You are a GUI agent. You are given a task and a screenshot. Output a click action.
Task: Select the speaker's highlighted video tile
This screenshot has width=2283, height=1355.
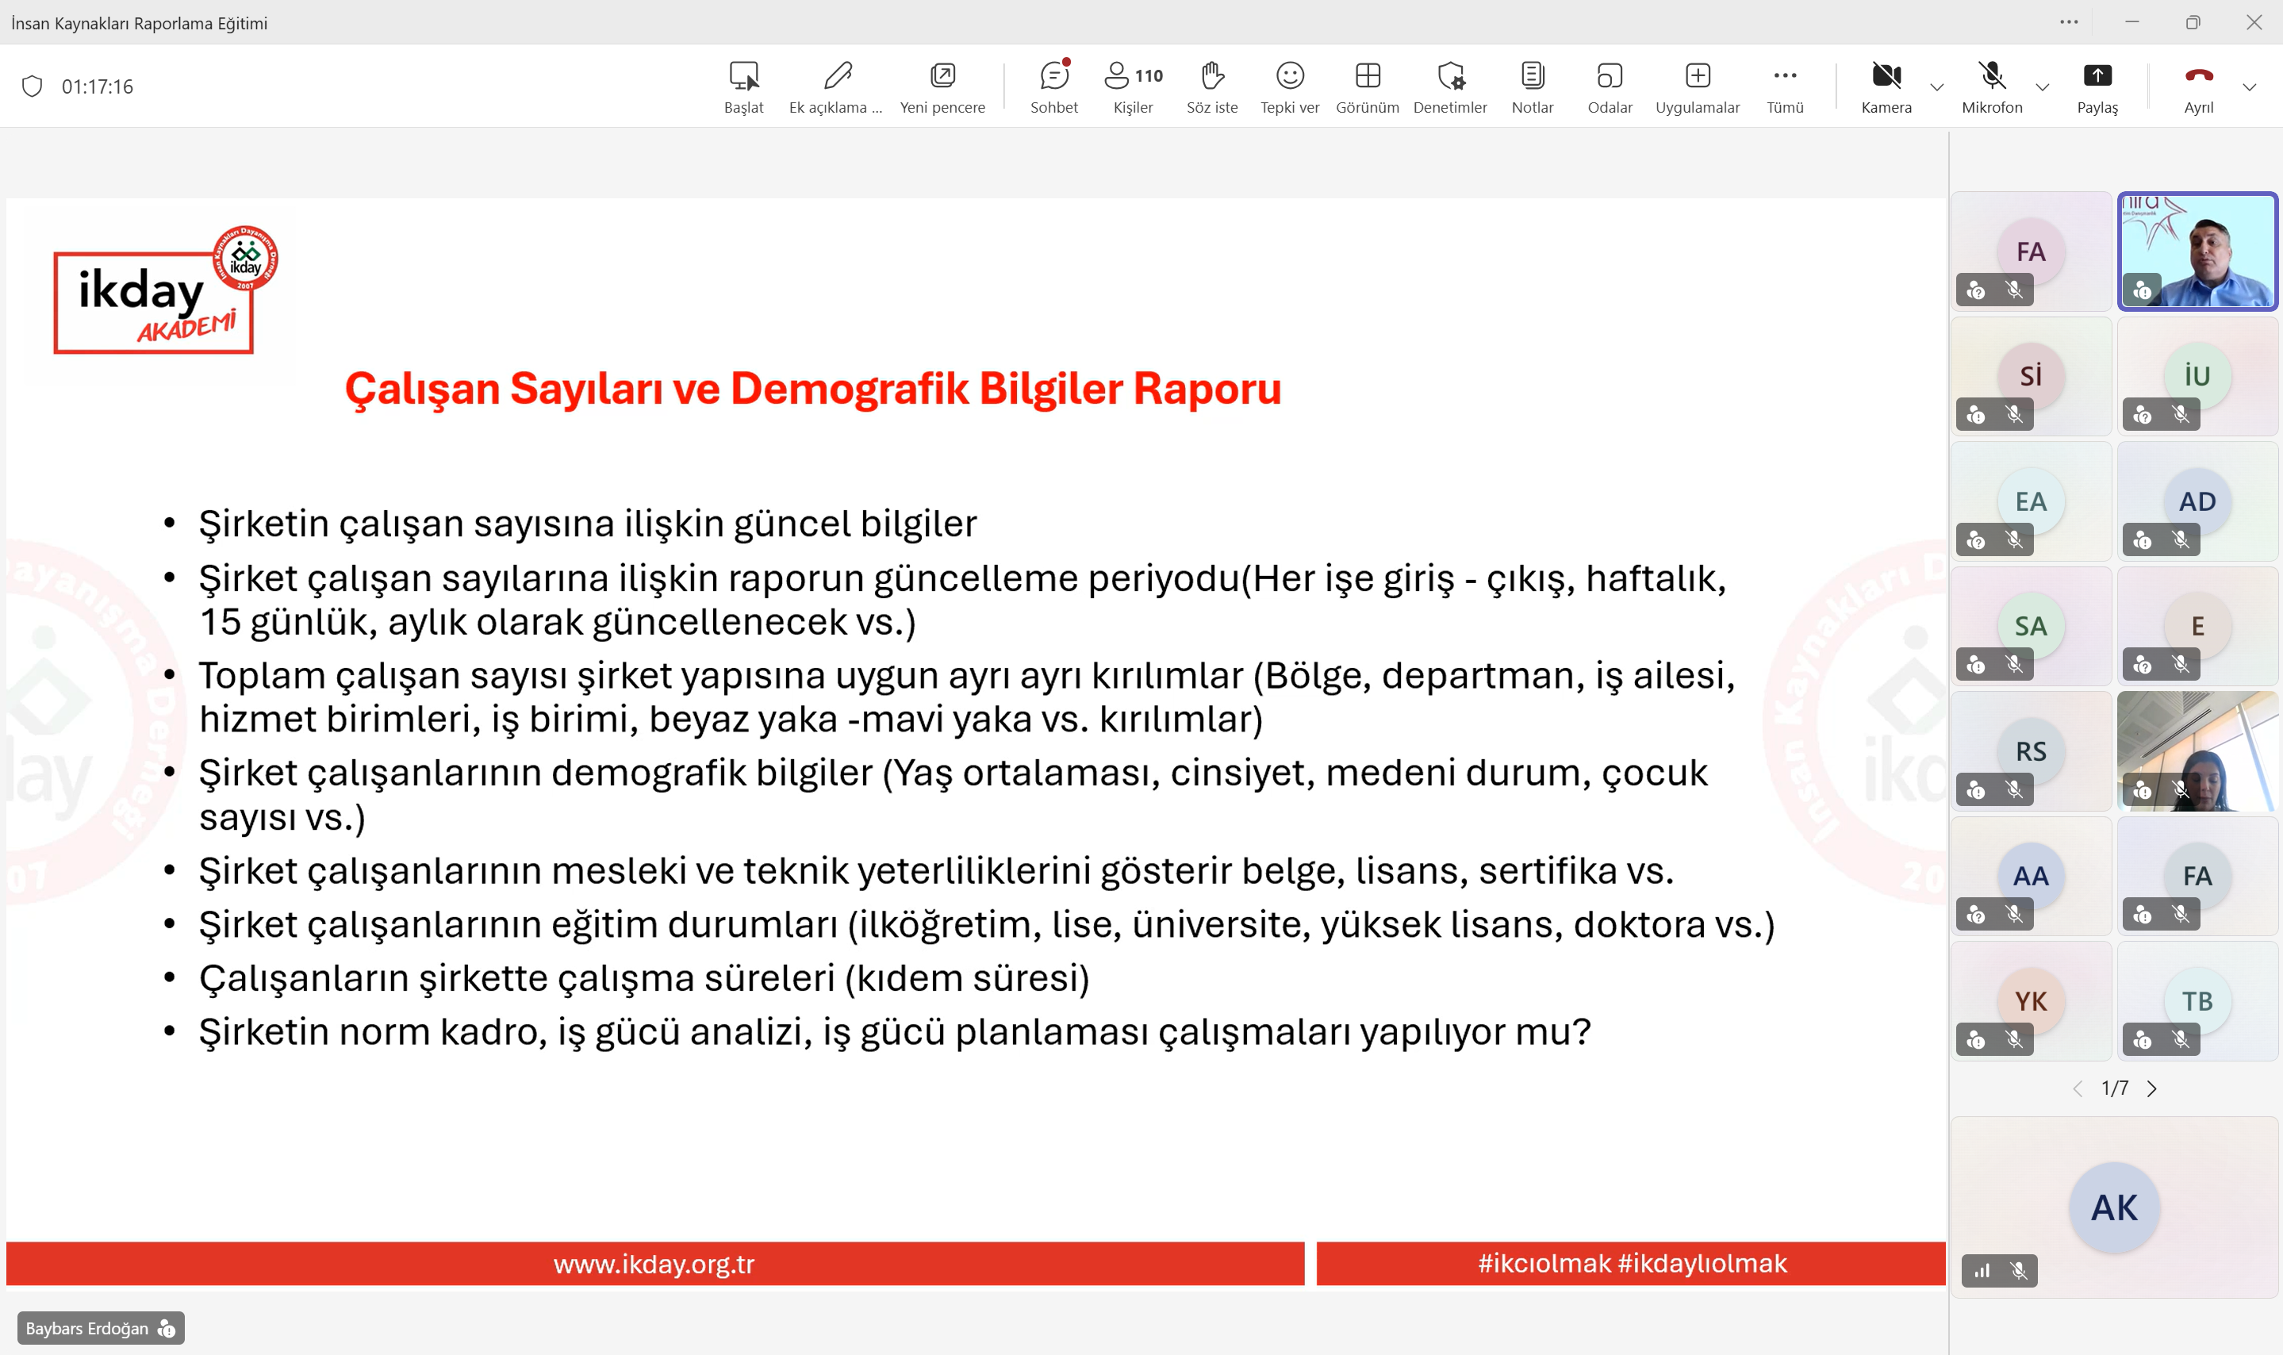click(2197, 251)
